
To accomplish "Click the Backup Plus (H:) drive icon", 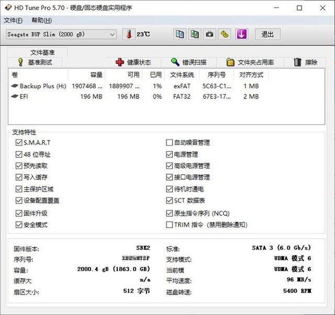I will tap(15, 86).
